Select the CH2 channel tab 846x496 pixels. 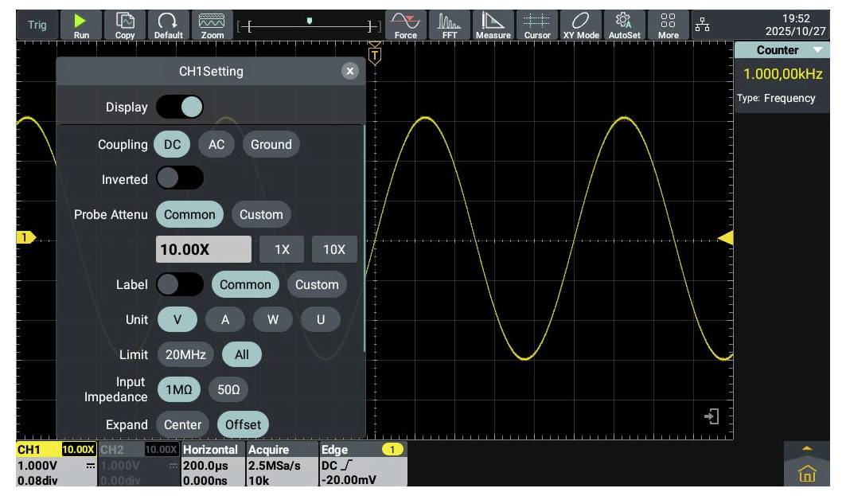pos(138,465)
